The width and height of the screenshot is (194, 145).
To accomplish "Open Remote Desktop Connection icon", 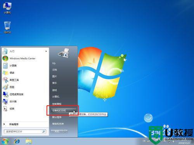I will tap(5, 94).
